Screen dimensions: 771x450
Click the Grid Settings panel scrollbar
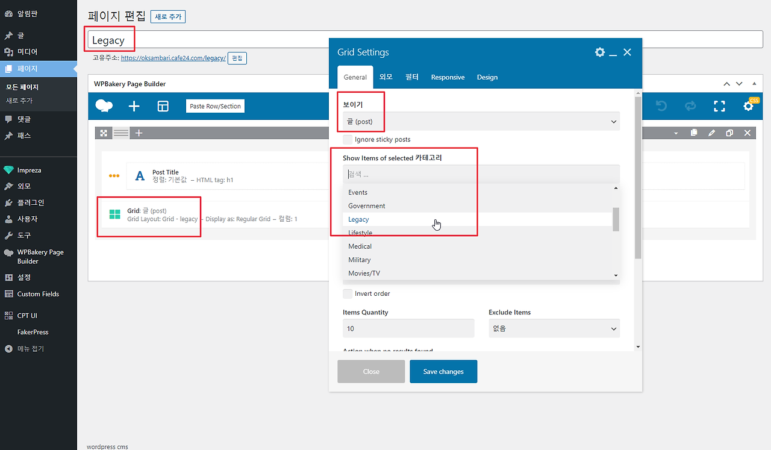[x=638, y=178]
